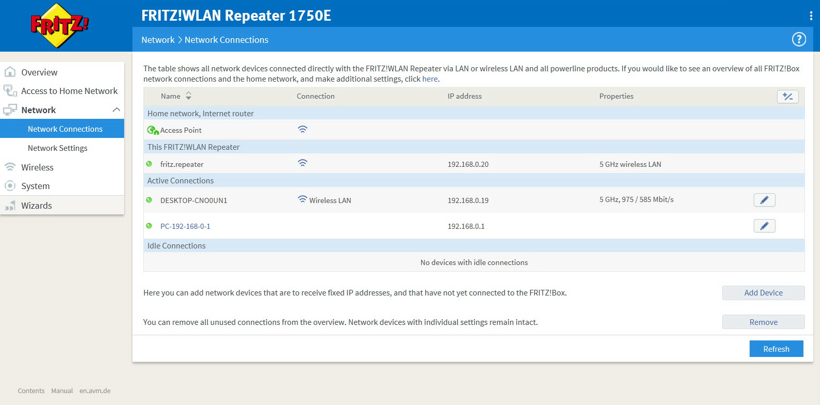This screenshot has height=405, width=820.
Task: Click green status dot for fritz.repeater
Action: point(149,164)
